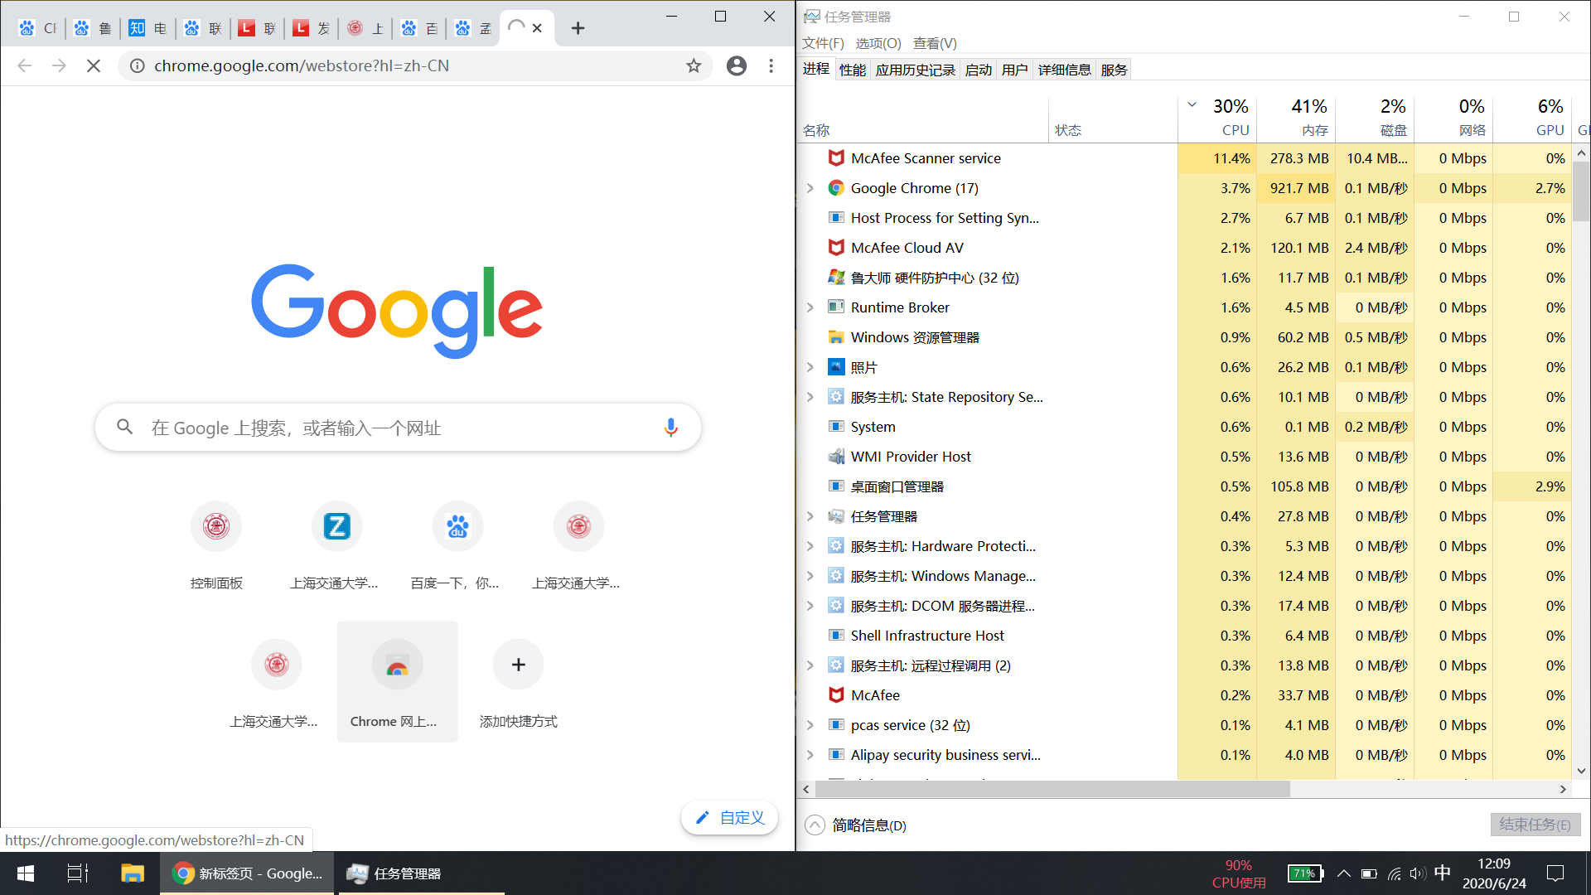Open Task View on the taskbar
This screenshot has width=1591, height=895.
78,873
